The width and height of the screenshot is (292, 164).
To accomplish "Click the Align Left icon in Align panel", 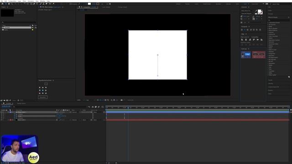I will tap(242, 40).
